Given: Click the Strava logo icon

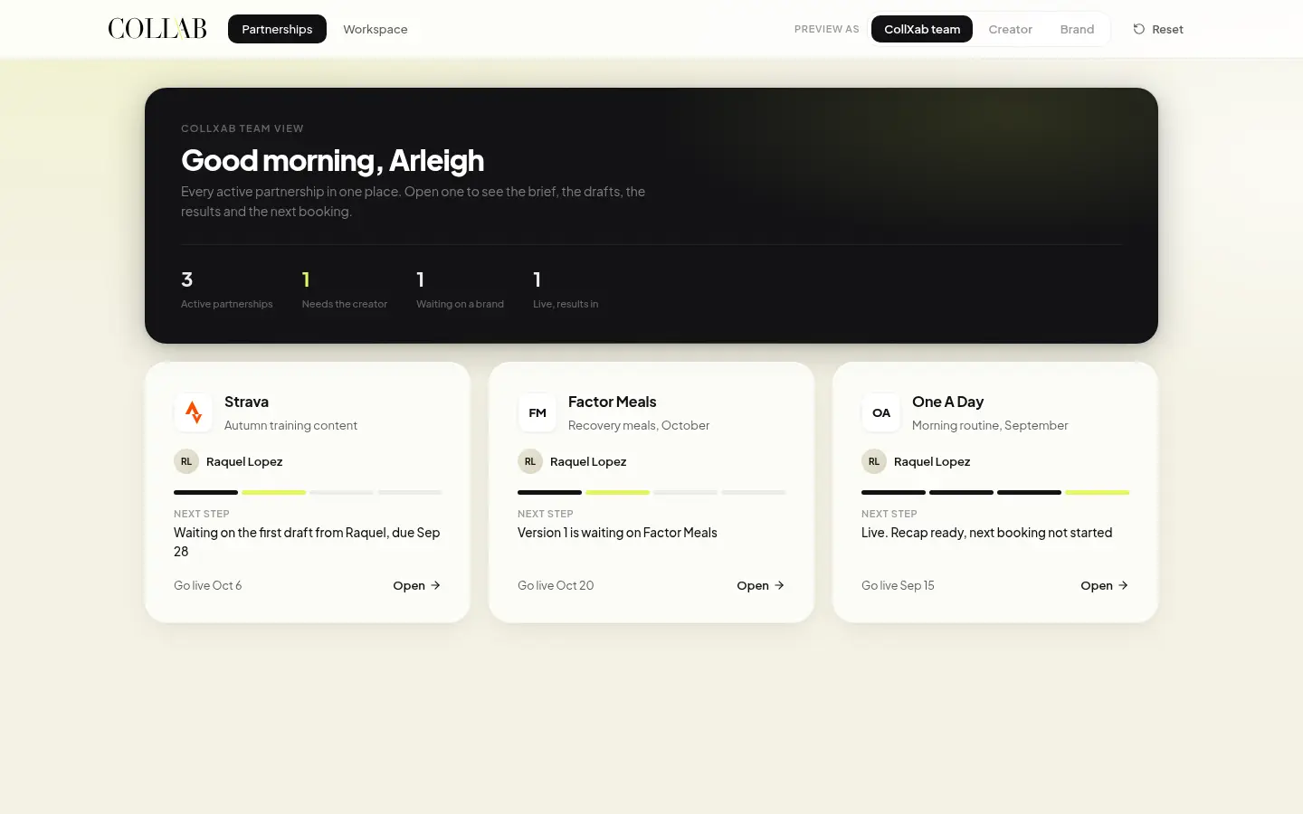Looking at the screenshot, I should click(193, 412).
